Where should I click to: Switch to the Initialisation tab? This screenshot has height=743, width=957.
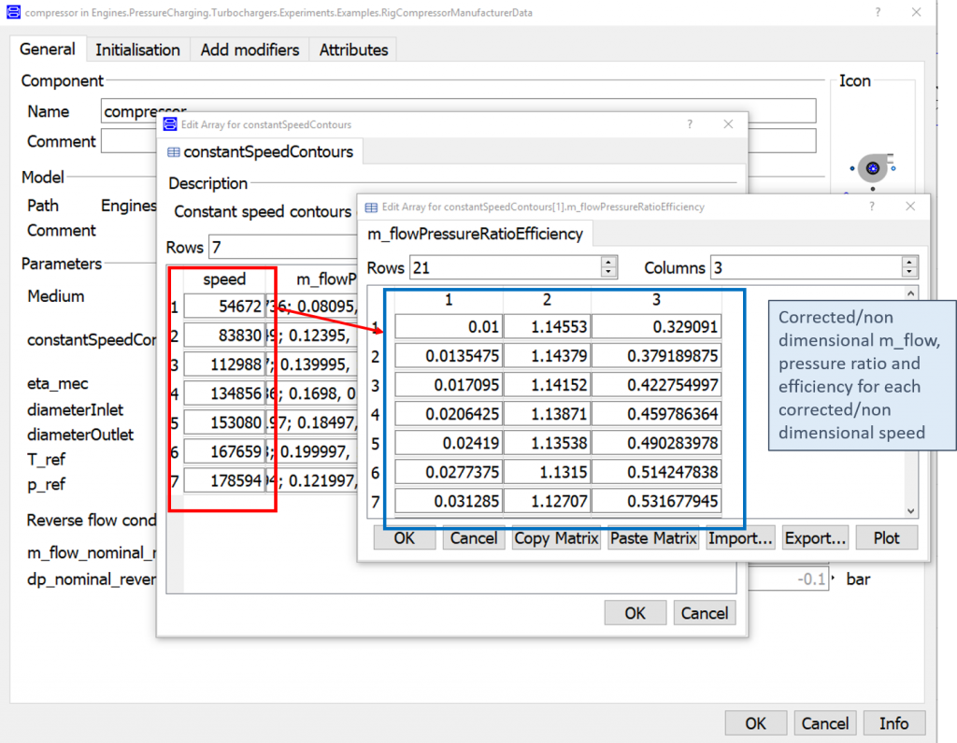(138, 50)
